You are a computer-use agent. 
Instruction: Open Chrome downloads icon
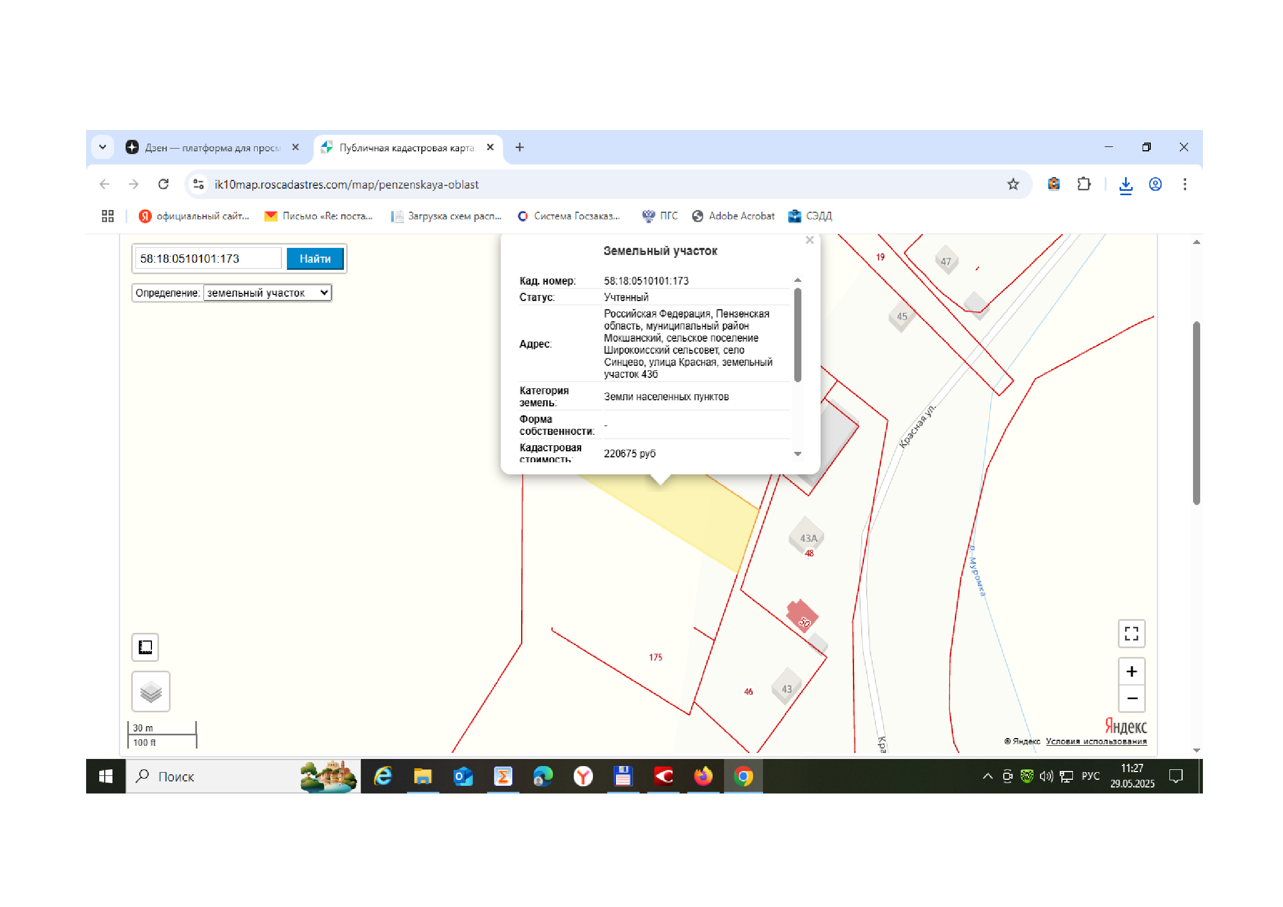1126,184
